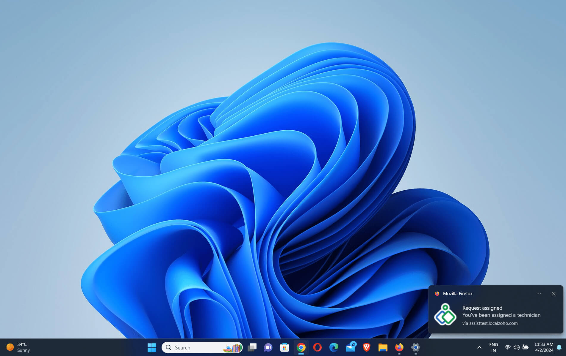Dismiss the Firefox notification toast

click(x=554, y=294)
